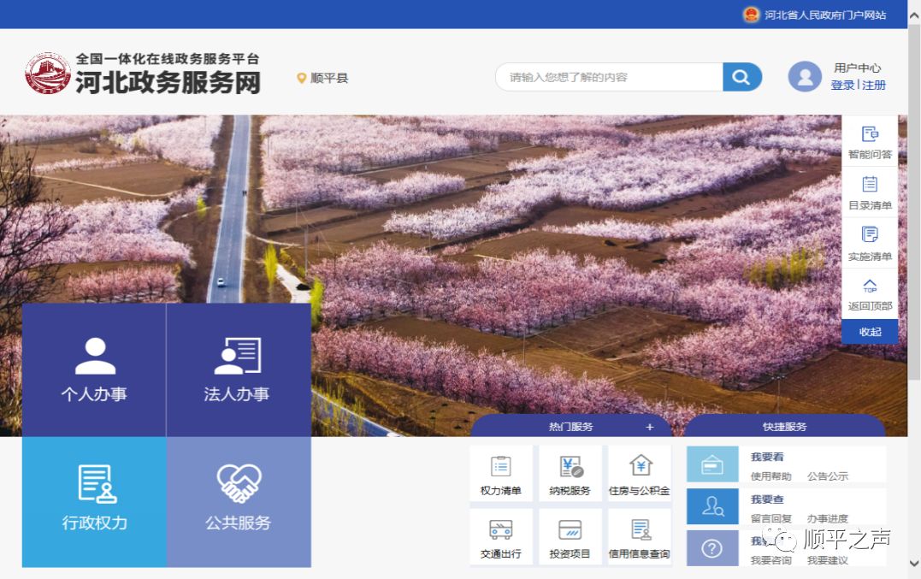
Task: Click inside the search input box
Action: pyautogui.click(x=607, y=76)
